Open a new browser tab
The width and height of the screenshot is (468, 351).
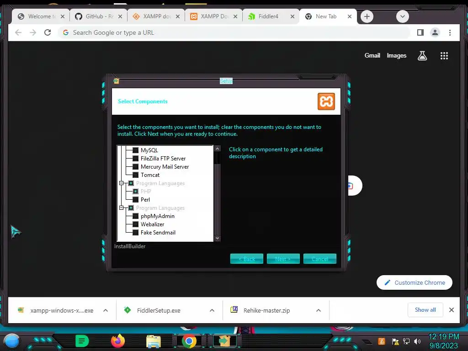coord(367,16)
